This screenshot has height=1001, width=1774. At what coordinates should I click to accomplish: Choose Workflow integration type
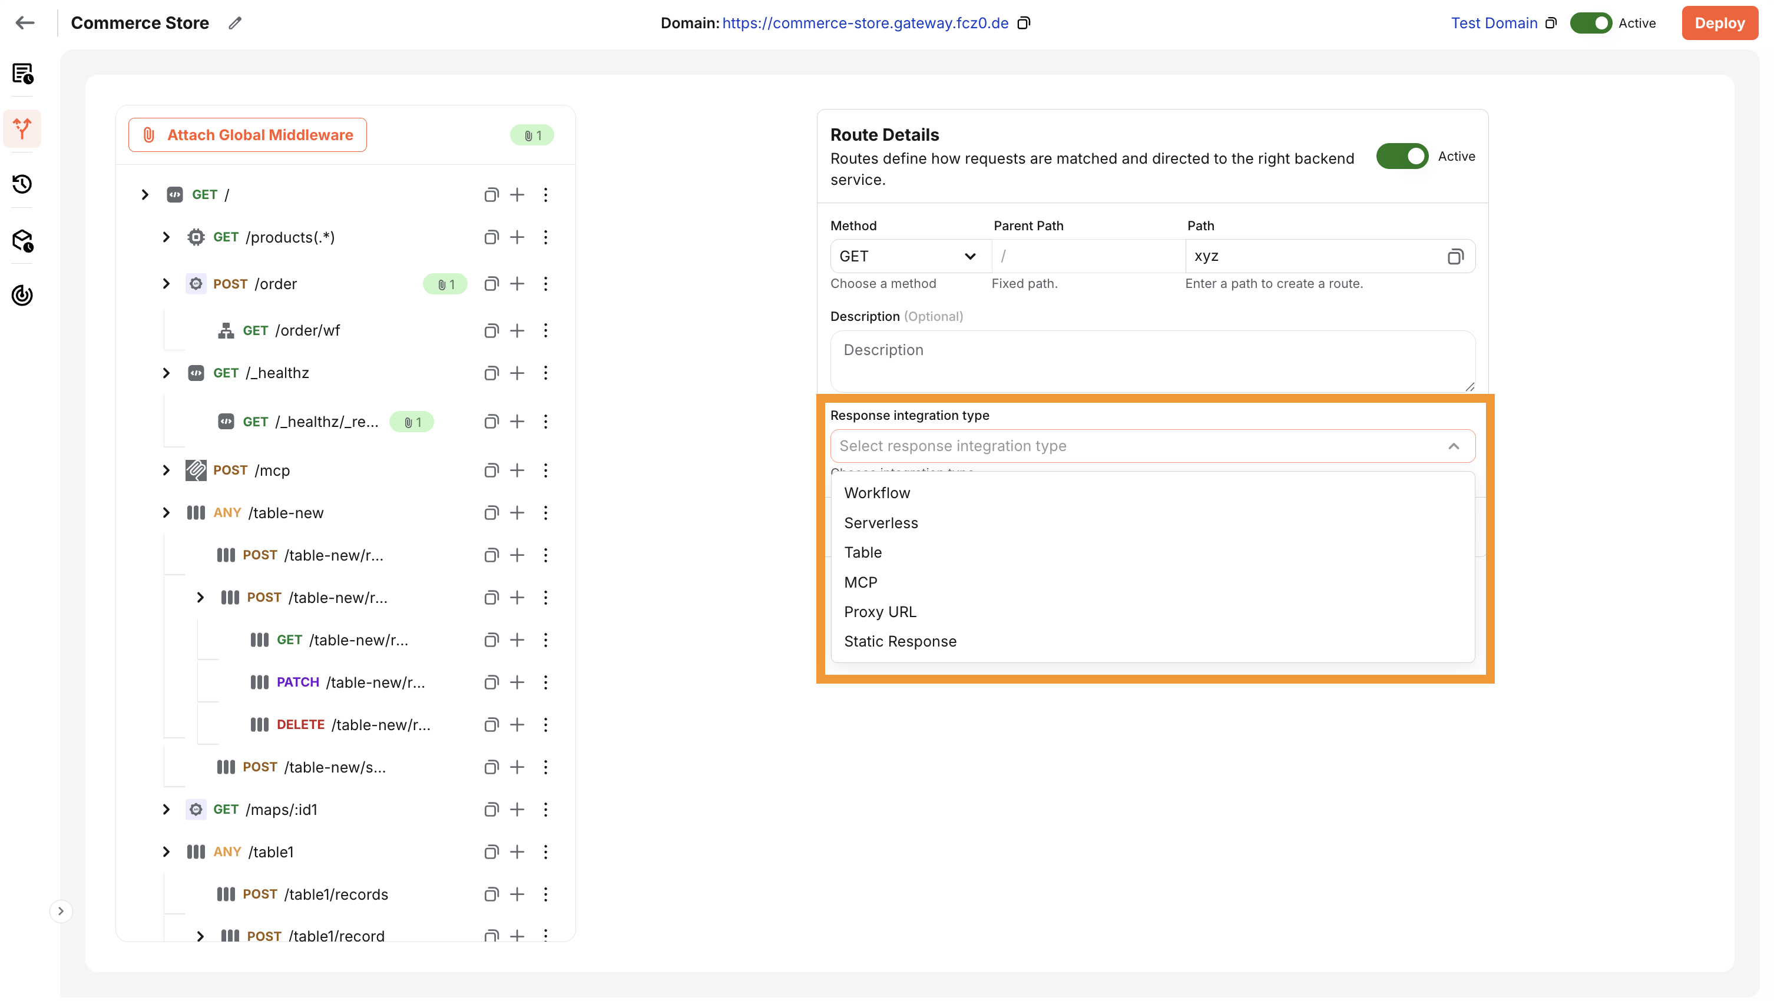pyautogui.click(x=1152, y=493)
